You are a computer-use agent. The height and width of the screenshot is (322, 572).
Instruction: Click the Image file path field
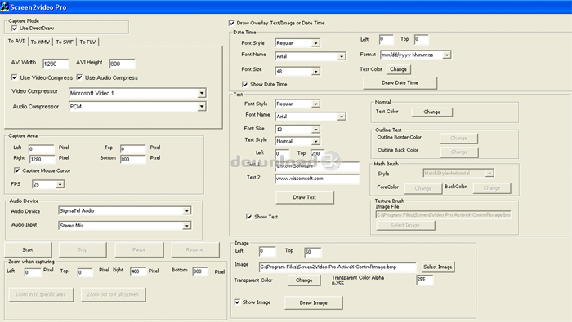(x=337, y=267)
